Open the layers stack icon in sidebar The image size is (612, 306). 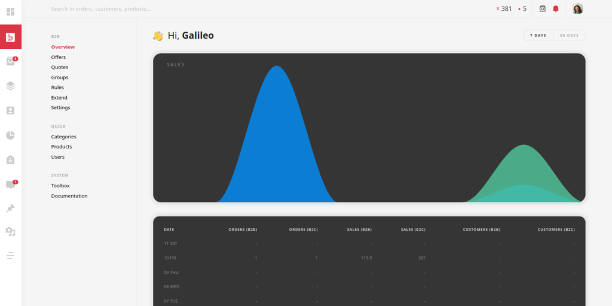(10, 86)
